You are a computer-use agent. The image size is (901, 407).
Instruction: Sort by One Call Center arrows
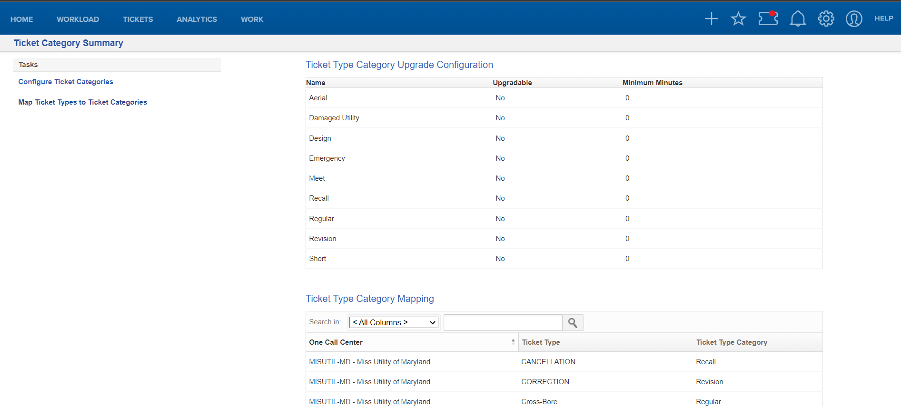click(x=513, y=342)
